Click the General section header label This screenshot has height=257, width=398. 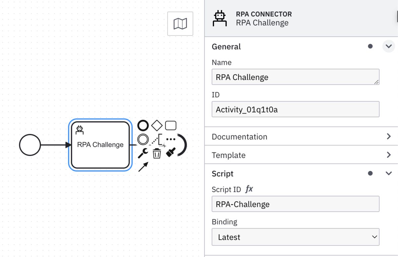click(226, 46)
